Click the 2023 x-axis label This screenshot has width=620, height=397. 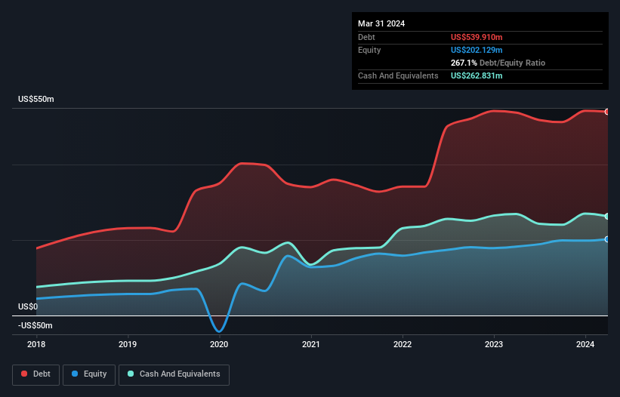coord(494,344)
